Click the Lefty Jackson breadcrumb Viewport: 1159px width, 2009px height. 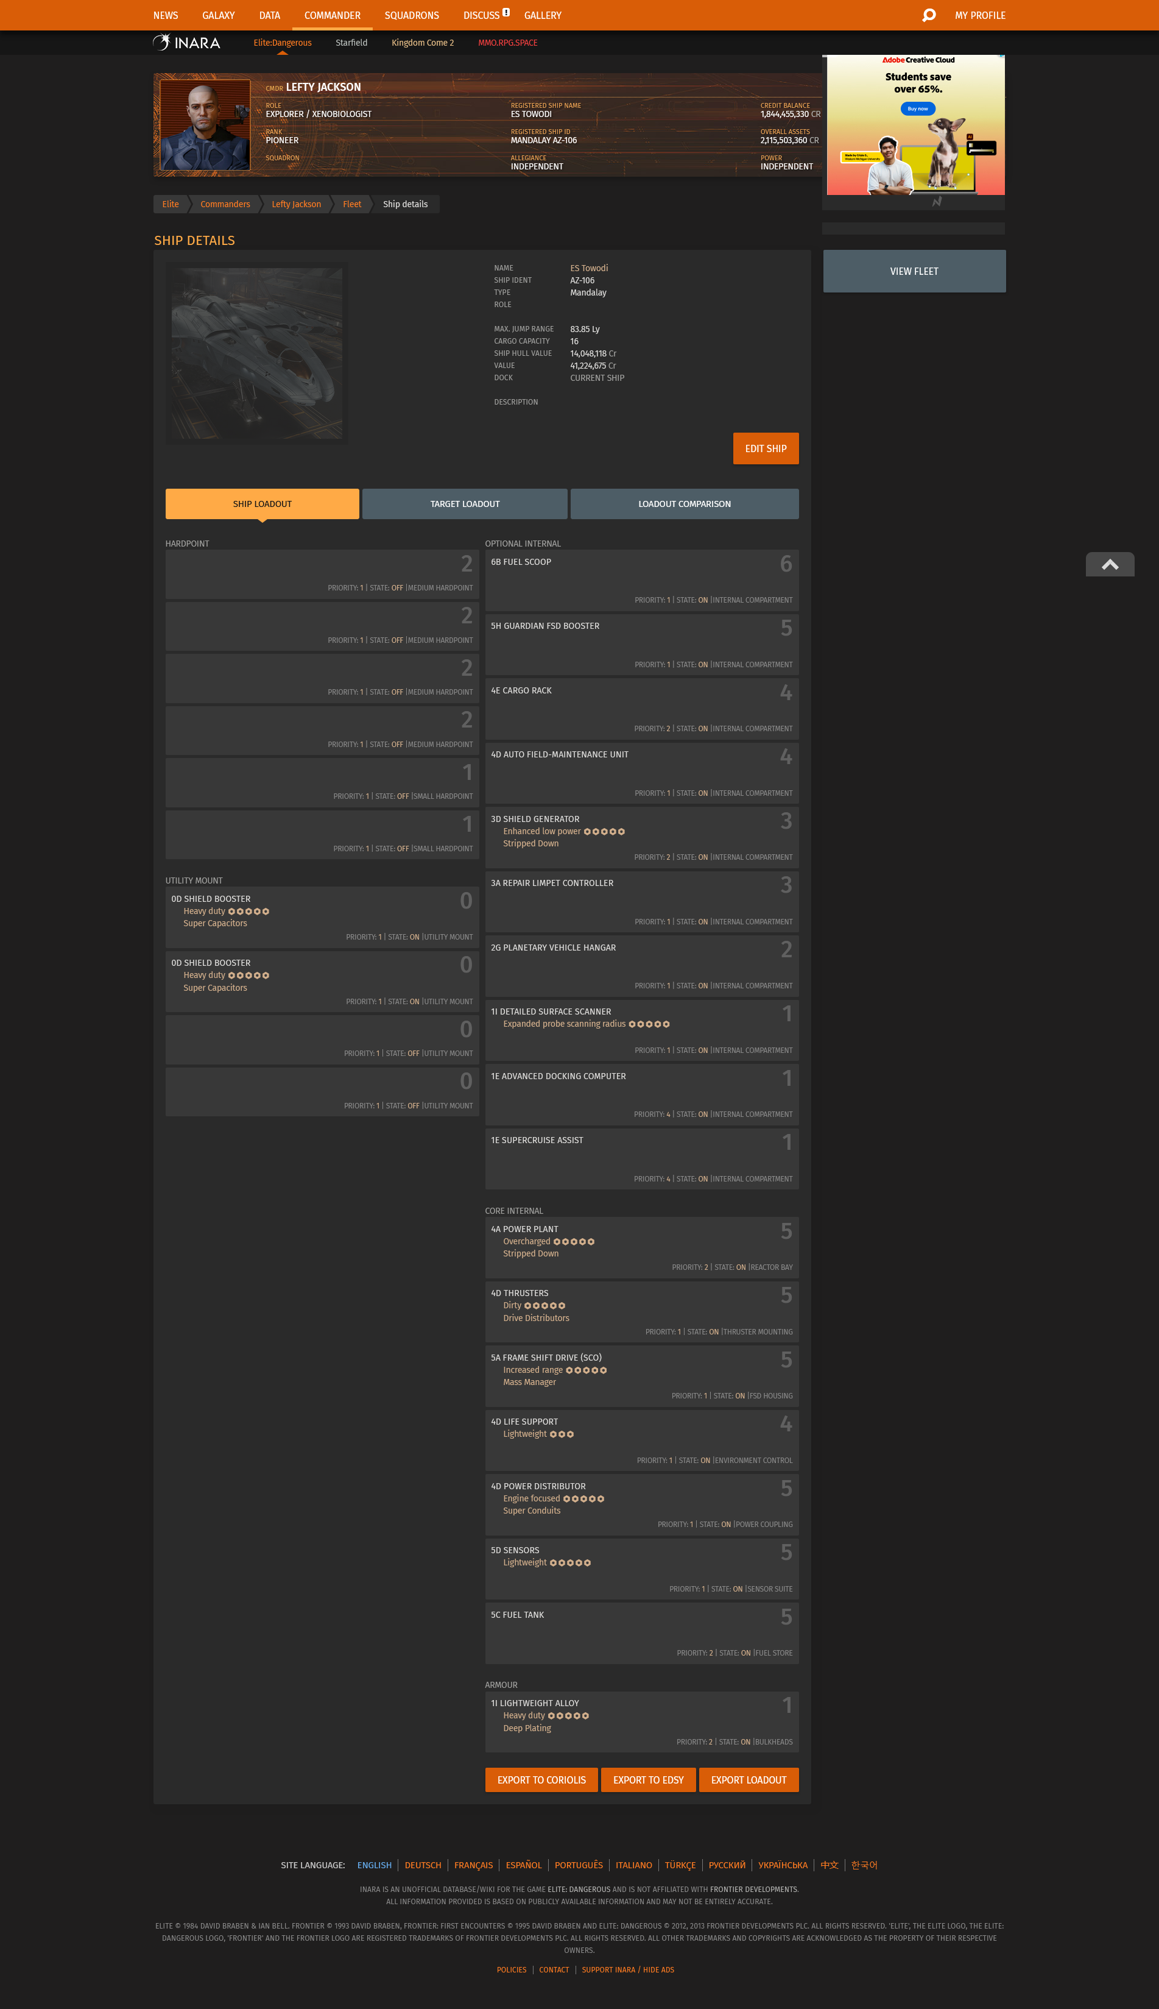(x=296, y=204)
